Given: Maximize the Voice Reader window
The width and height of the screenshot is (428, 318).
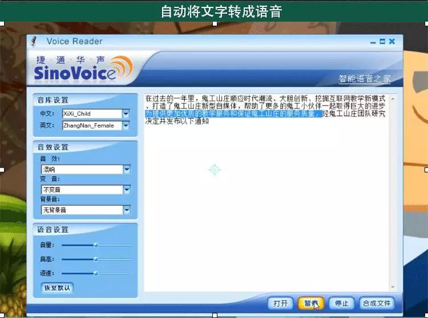Looking at the screenshot, I should click(x=382, y=42).
